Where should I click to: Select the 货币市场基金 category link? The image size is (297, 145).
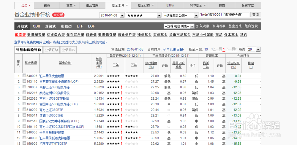point(180,35)
